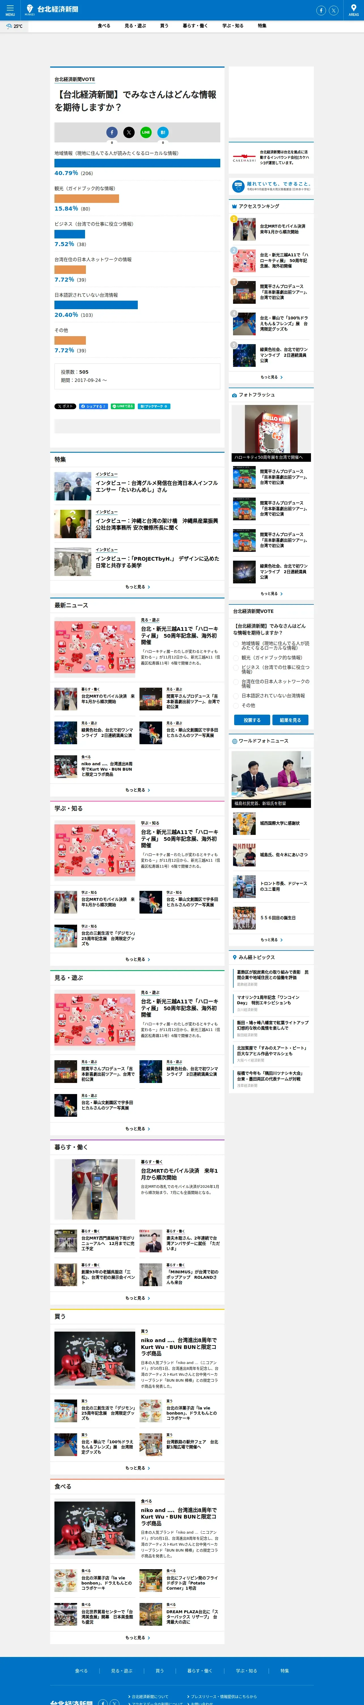This screenshot has width=364, height=1705.
Task: Select the 地域情報 radio option in sidebar vote
Action: (236, 644)
